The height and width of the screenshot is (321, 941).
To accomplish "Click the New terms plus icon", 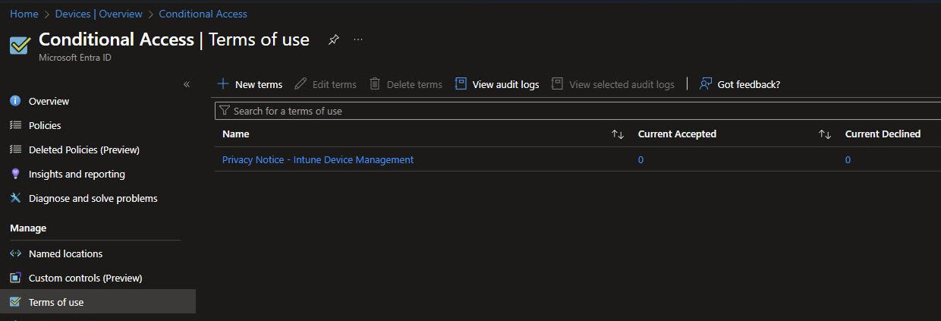I will (223, 84).
